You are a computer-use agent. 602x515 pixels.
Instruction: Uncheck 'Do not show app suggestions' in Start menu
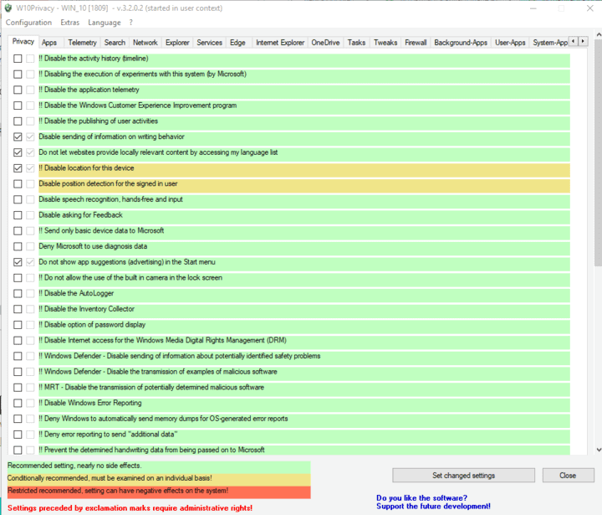[18, 262]
